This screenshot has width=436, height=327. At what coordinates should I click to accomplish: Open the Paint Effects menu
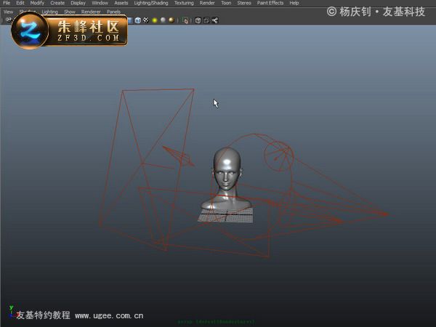[270, 3]
